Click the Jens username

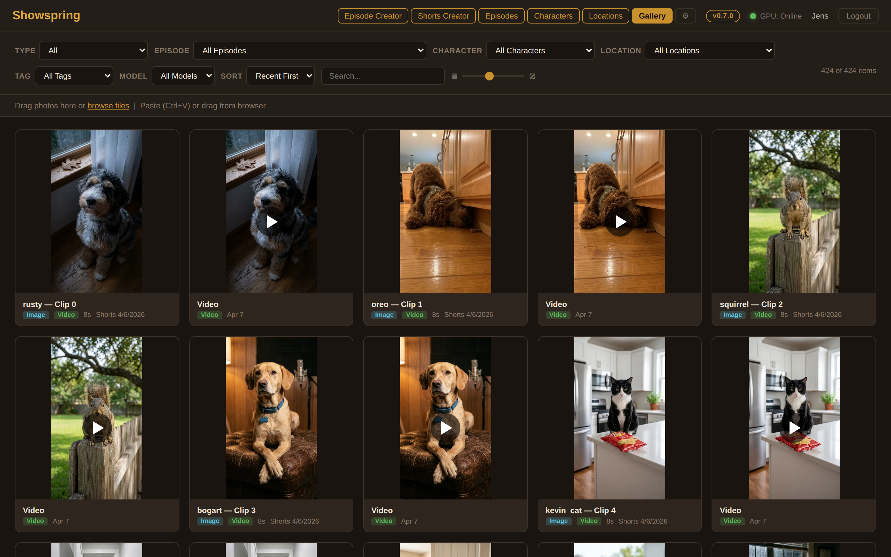point(820,16)
